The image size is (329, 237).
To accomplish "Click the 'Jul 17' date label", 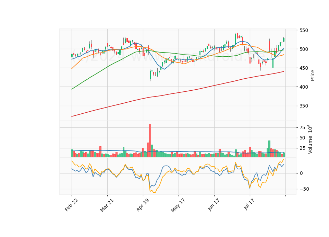I will [x=249, y=204].
